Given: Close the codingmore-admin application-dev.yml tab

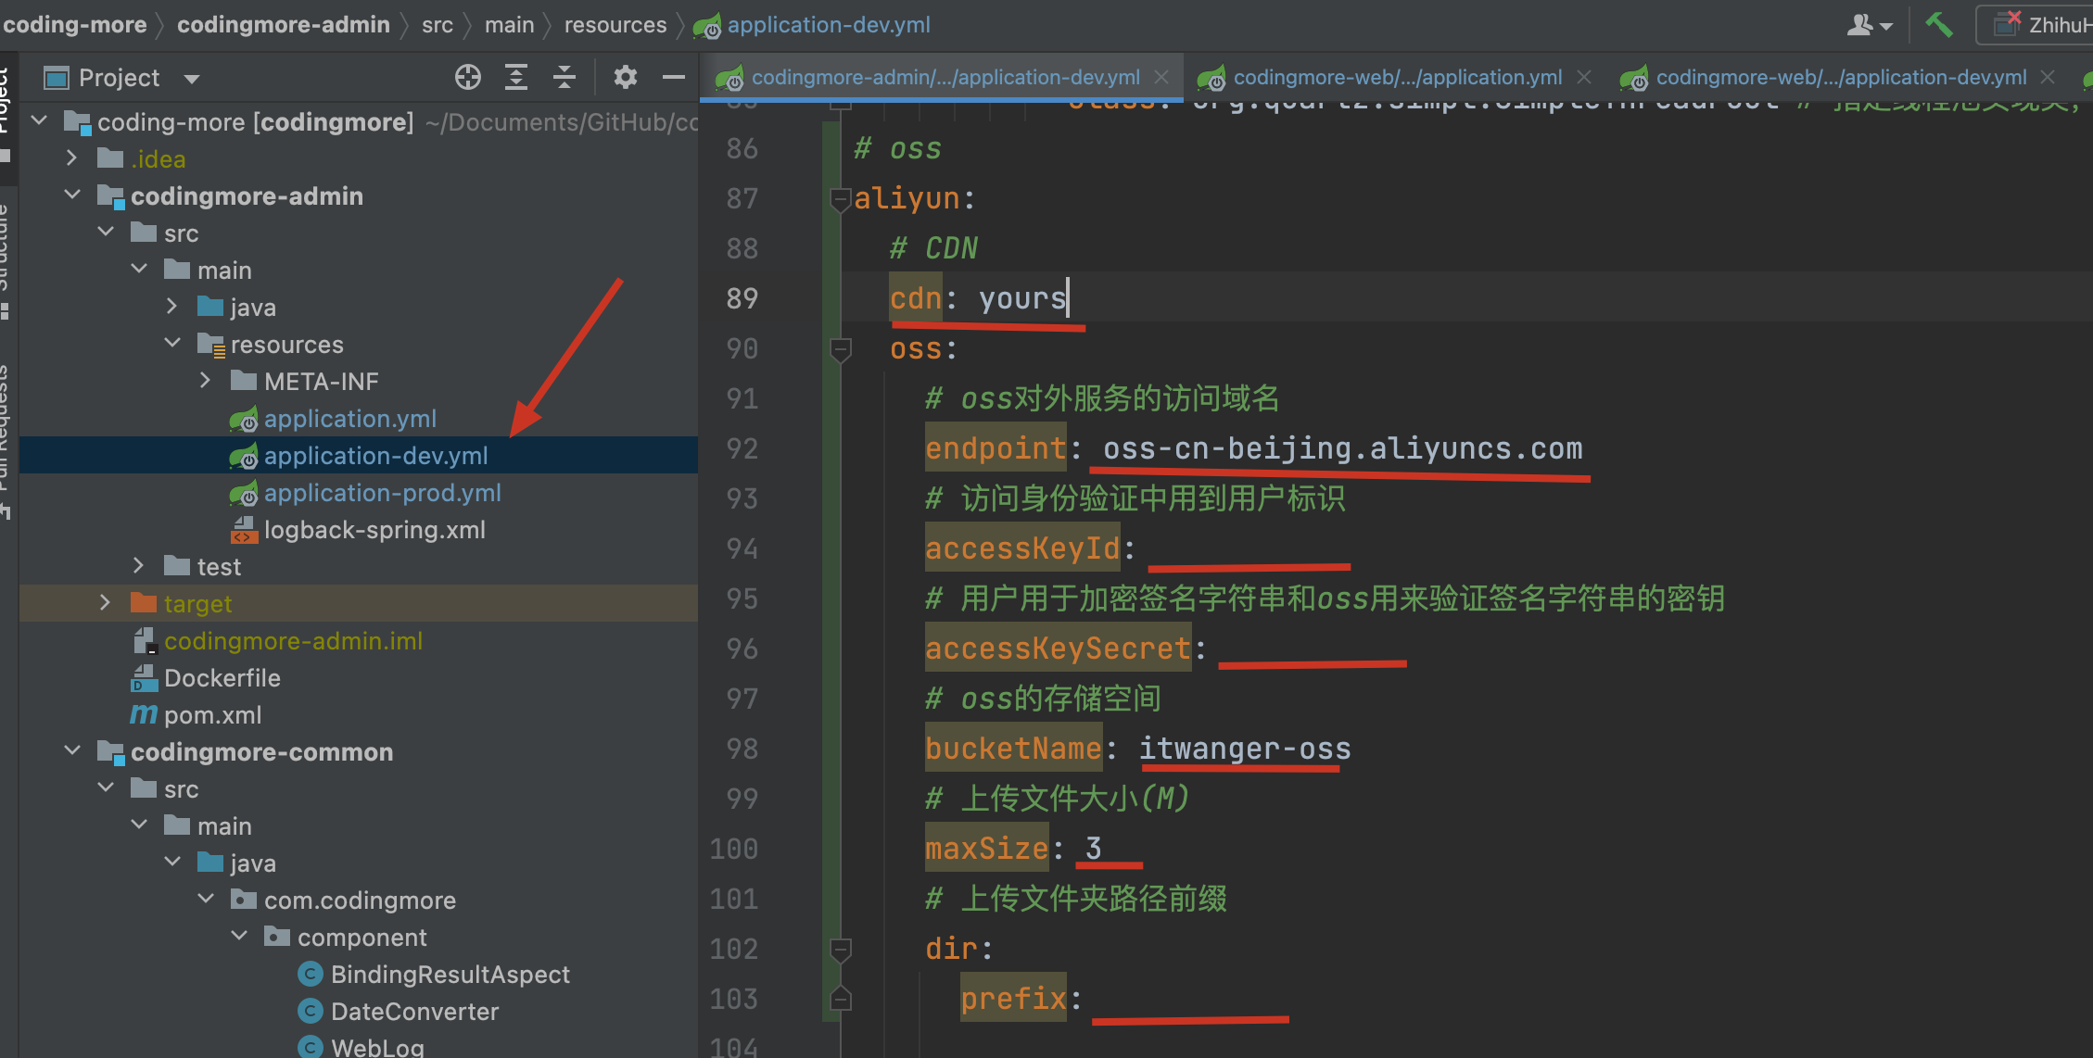Looking at the screenshot, I should (x=1161, y=78).
